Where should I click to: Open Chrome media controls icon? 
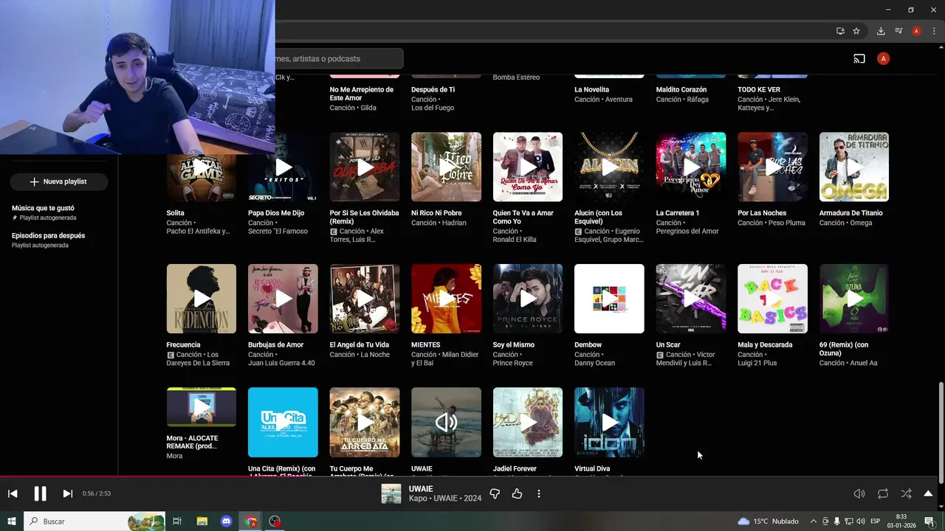[898, 31]
